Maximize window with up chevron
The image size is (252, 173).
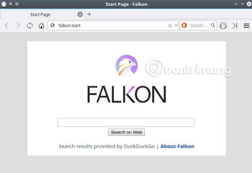pos(243,4)
